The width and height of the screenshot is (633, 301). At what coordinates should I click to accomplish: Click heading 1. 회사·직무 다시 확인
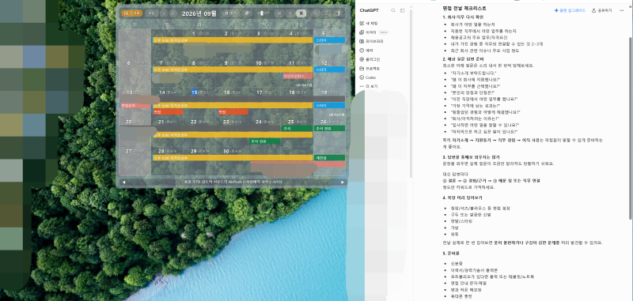[x=463, y=17]
